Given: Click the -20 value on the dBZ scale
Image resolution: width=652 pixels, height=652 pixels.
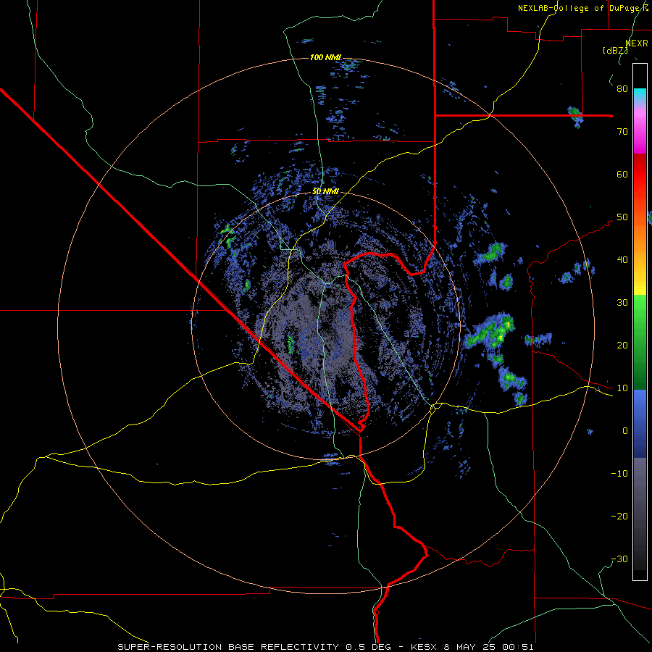Looking at the screenshot, I should (x=619, y=517).
